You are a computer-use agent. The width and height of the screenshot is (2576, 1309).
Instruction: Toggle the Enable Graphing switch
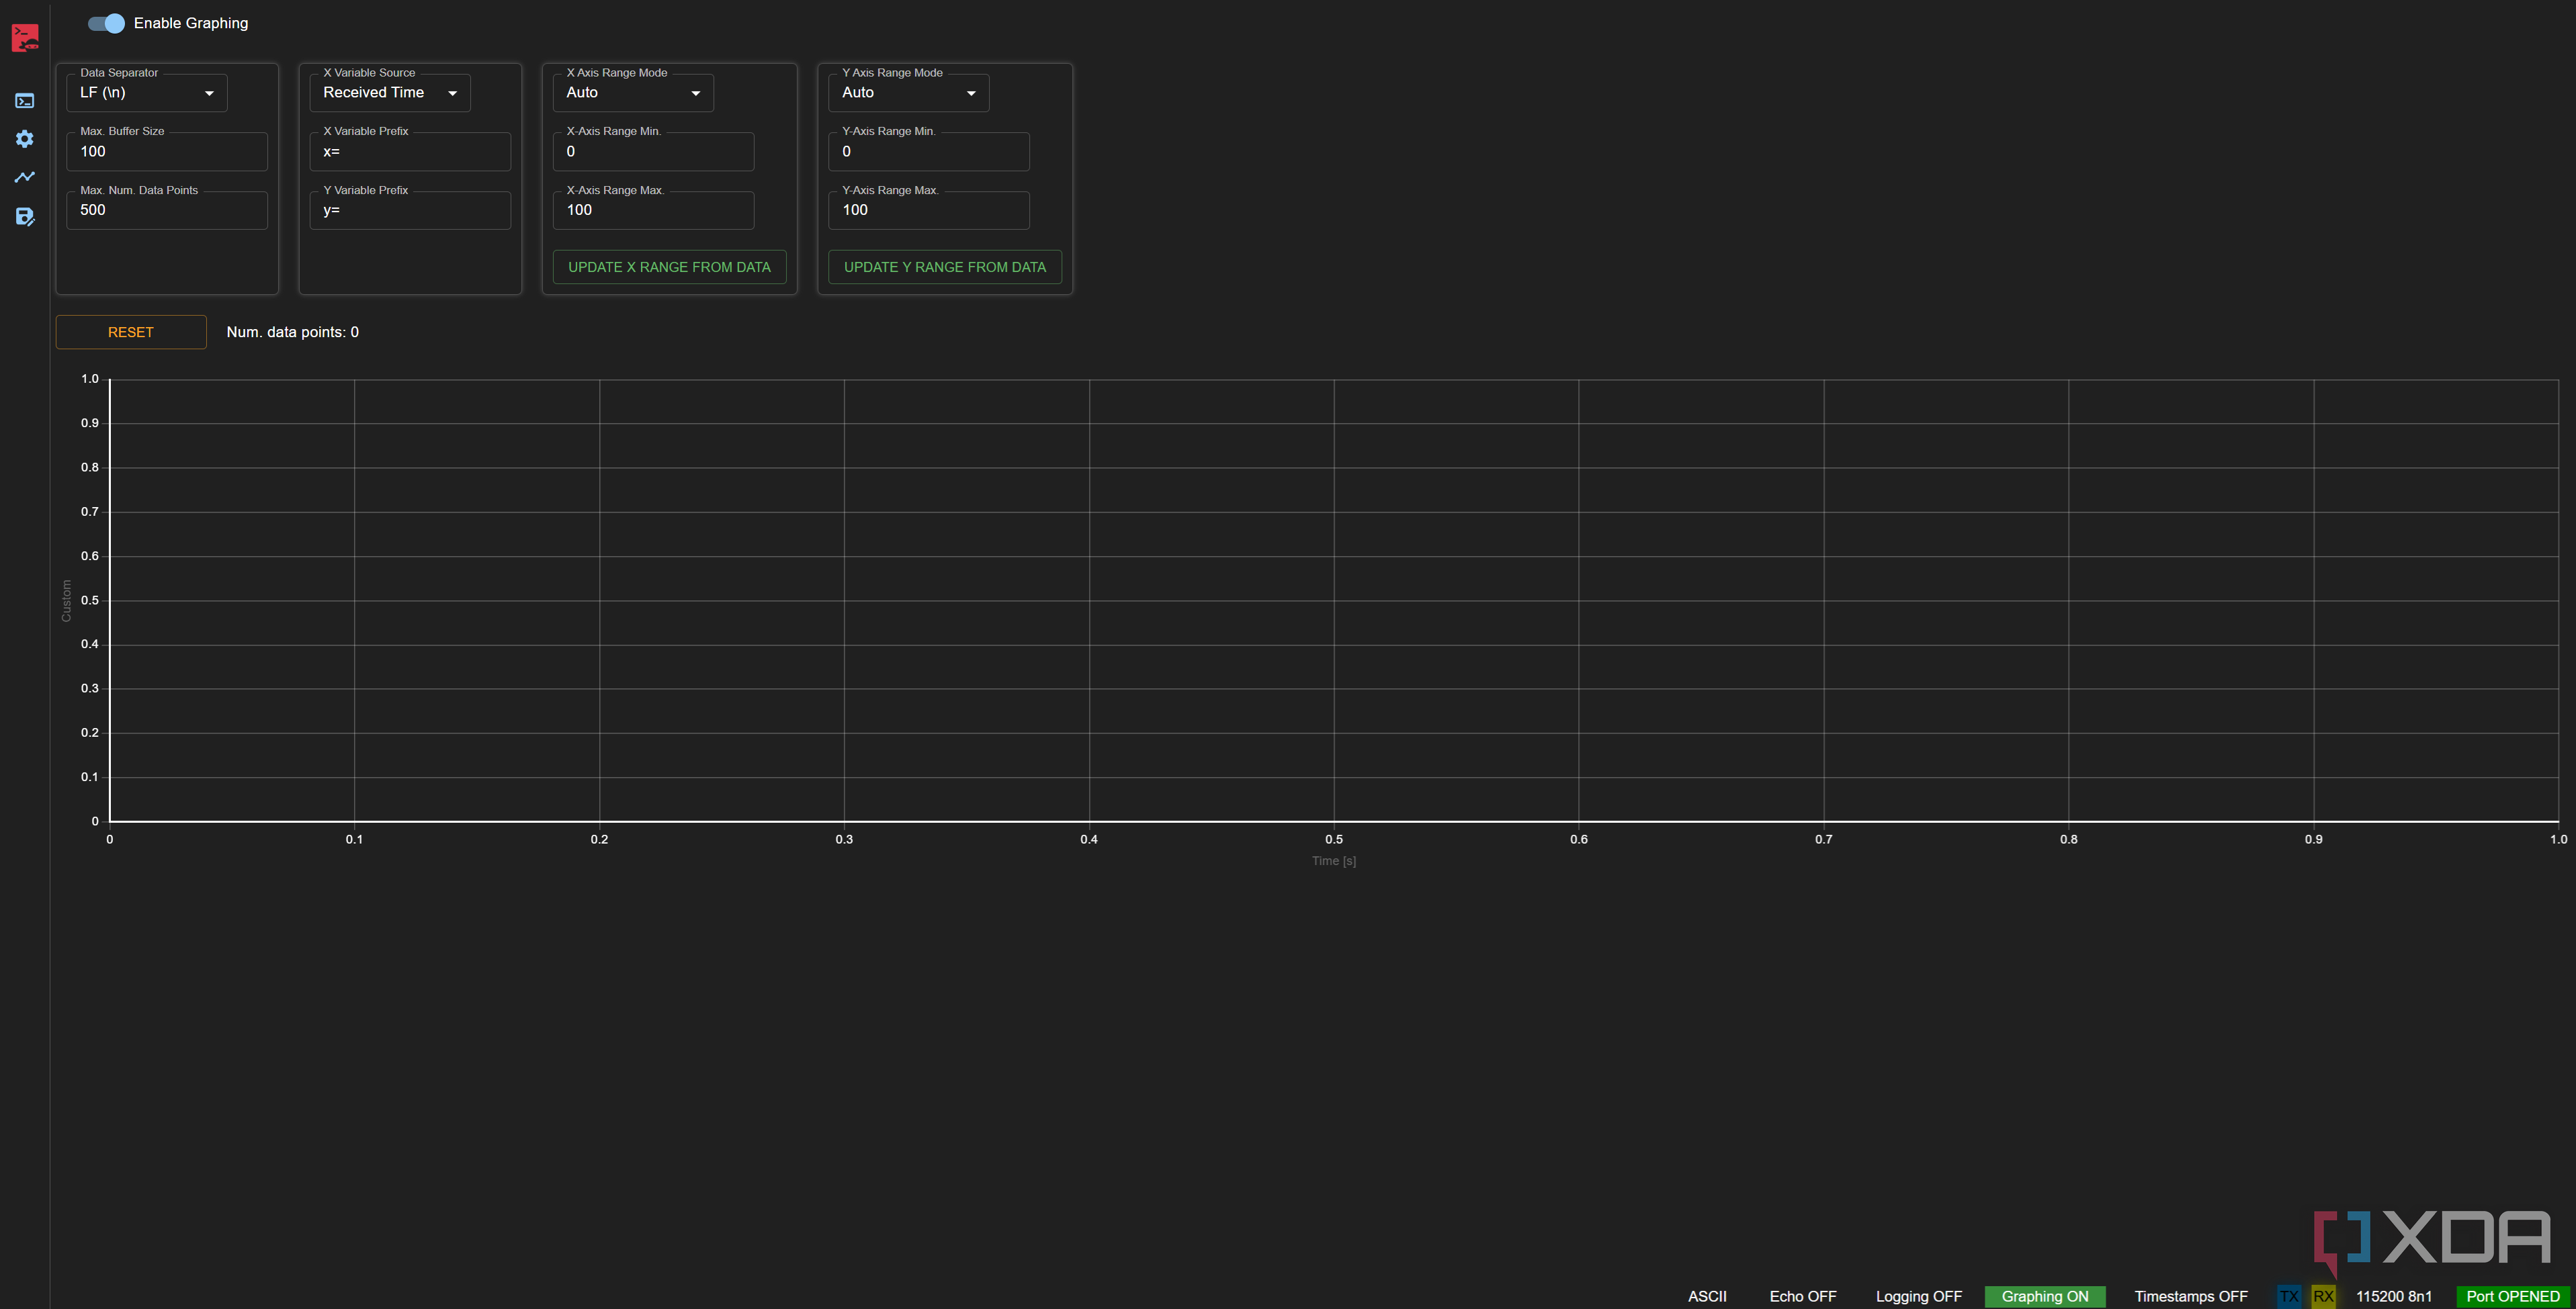pyautogui.click(x=106, y=23)
